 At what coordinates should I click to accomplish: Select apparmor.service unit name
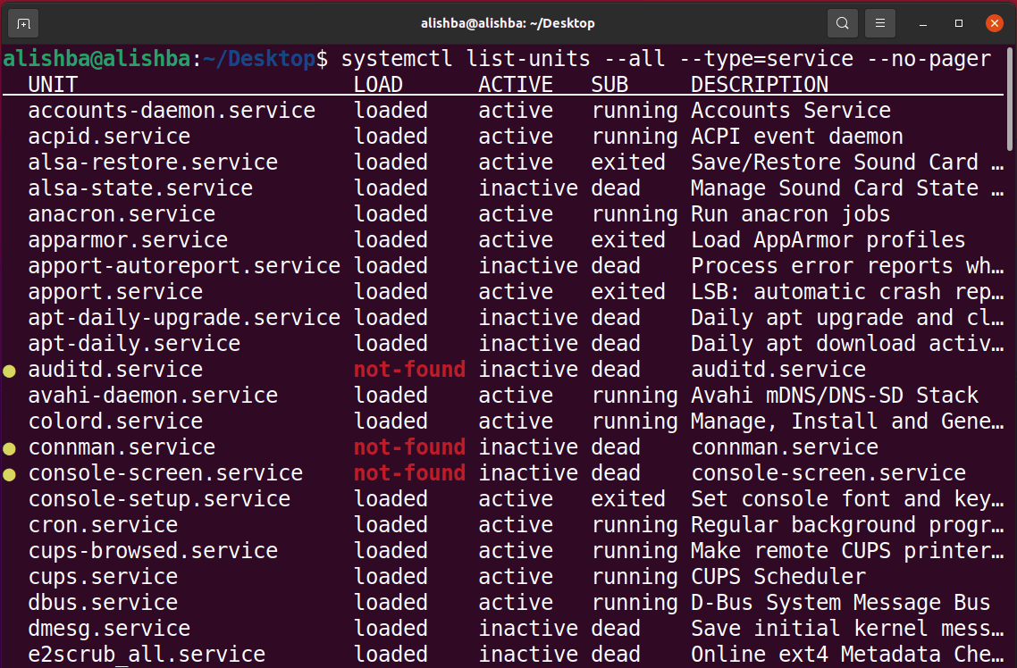tap(128, 239)
